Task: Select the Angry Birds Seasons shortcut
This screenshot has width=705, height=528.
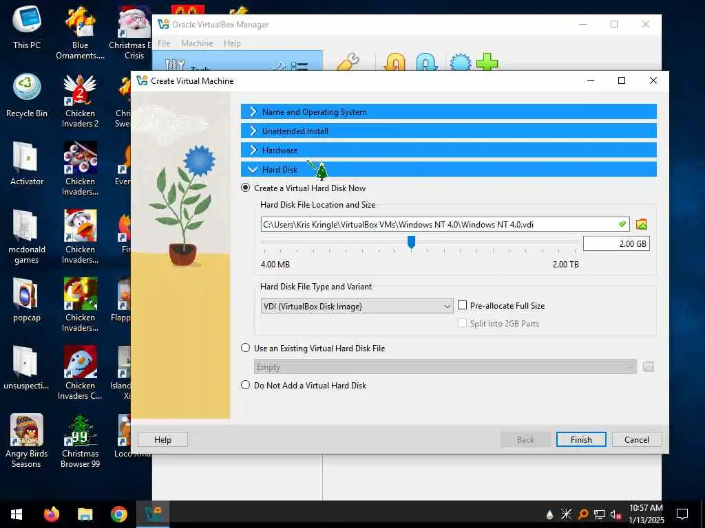Action: tap(27, 441)
